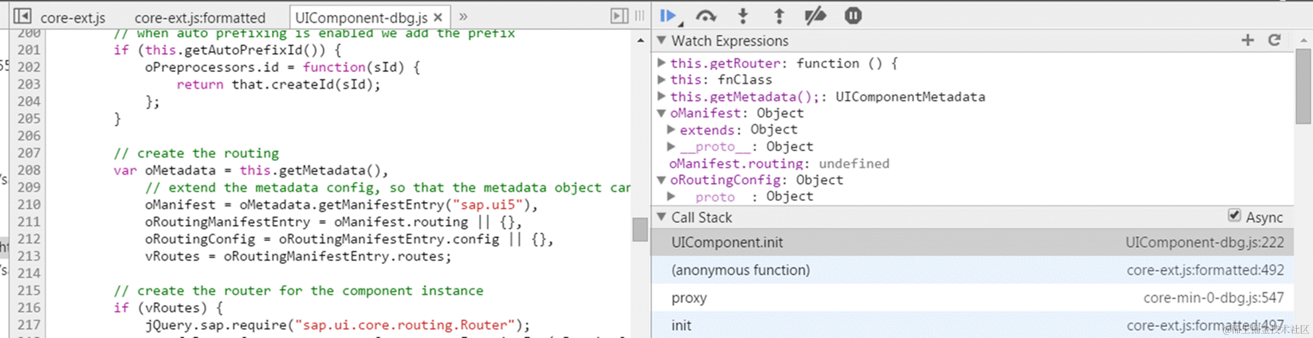1313x338 pixels.
Task: Click 'createId' call on line 203
Action: [303, 84]
